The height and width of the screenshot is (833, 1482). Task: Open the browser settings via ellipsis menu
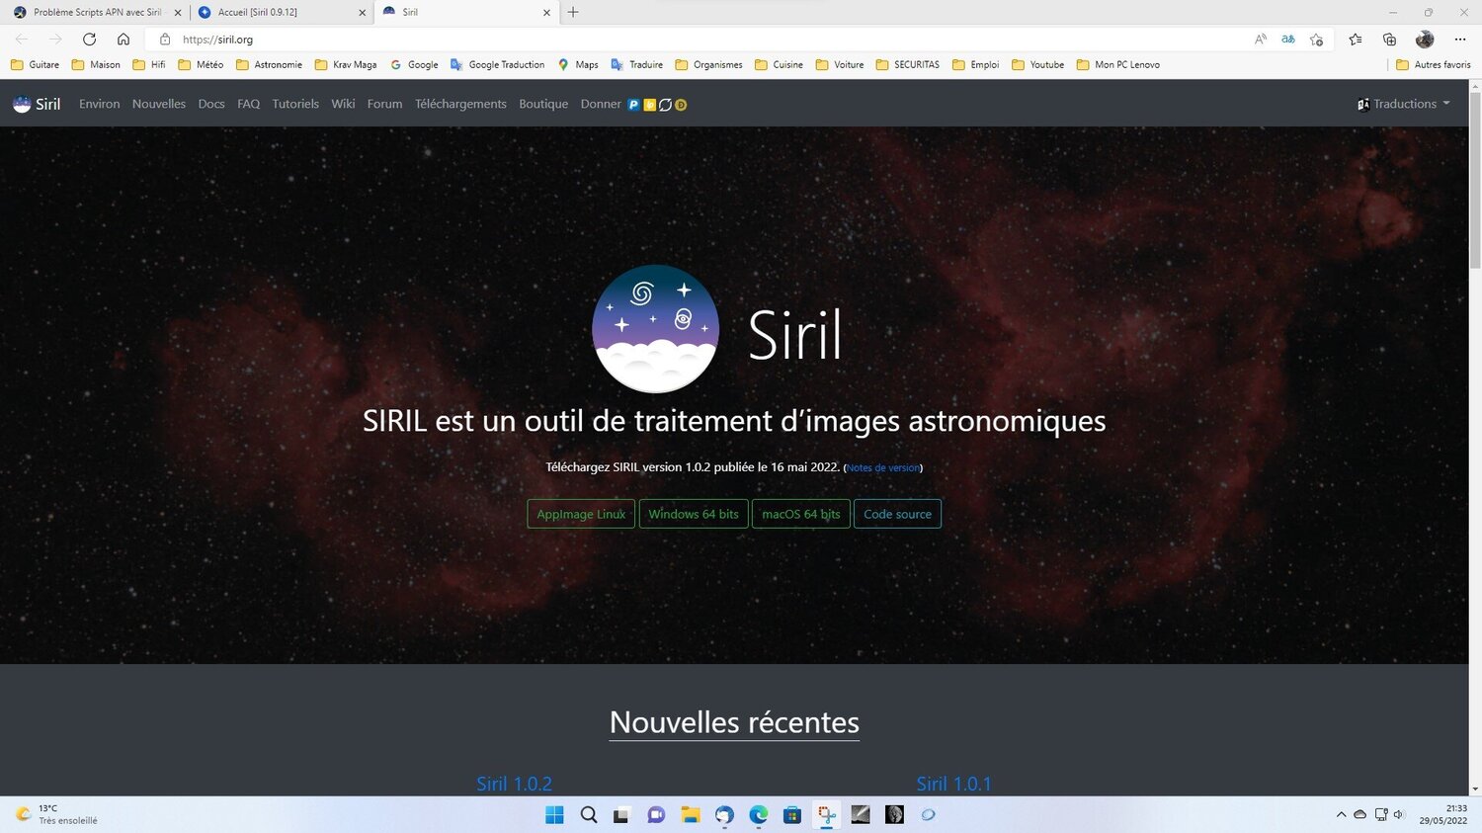click(x=1460, y=40)
